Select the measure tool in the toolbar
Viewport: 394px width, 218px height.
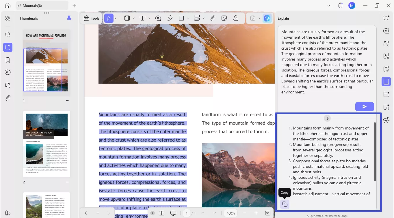(197, 18)
